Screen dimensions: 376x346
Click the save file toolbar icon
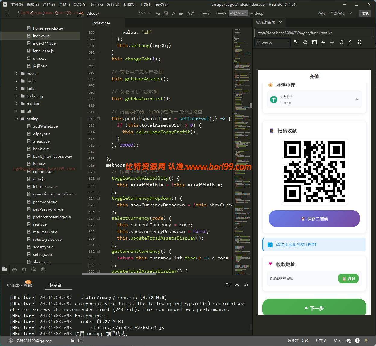pyautogui.click(x=19, y=13)
